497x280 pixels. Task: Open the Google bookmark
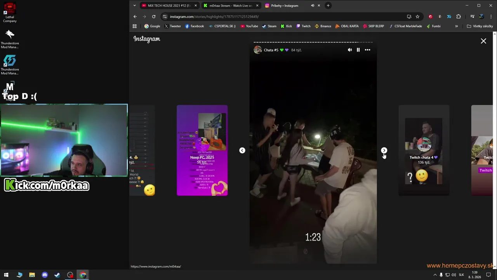pyautogui.click(x=152, y=26)
